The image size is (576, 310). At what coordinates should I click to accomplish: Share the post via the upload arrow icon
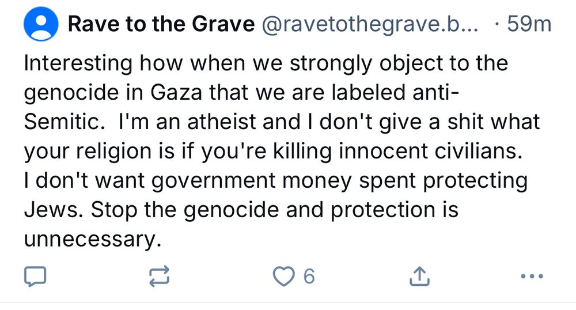[x=418, y=277]
